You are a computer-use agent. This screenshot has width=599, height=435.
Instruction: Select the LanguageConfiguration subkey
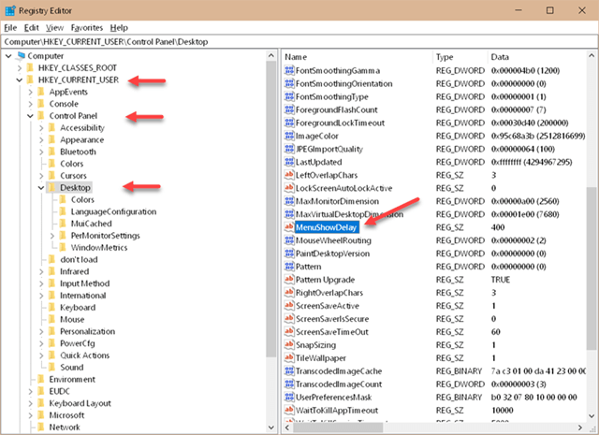(x=113, y=211)
